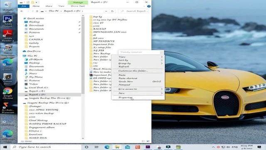The width and height of the screenshot is (266, 150).
Task: Switch to the Share ribbon tab
Action: (x=49, y=6)
